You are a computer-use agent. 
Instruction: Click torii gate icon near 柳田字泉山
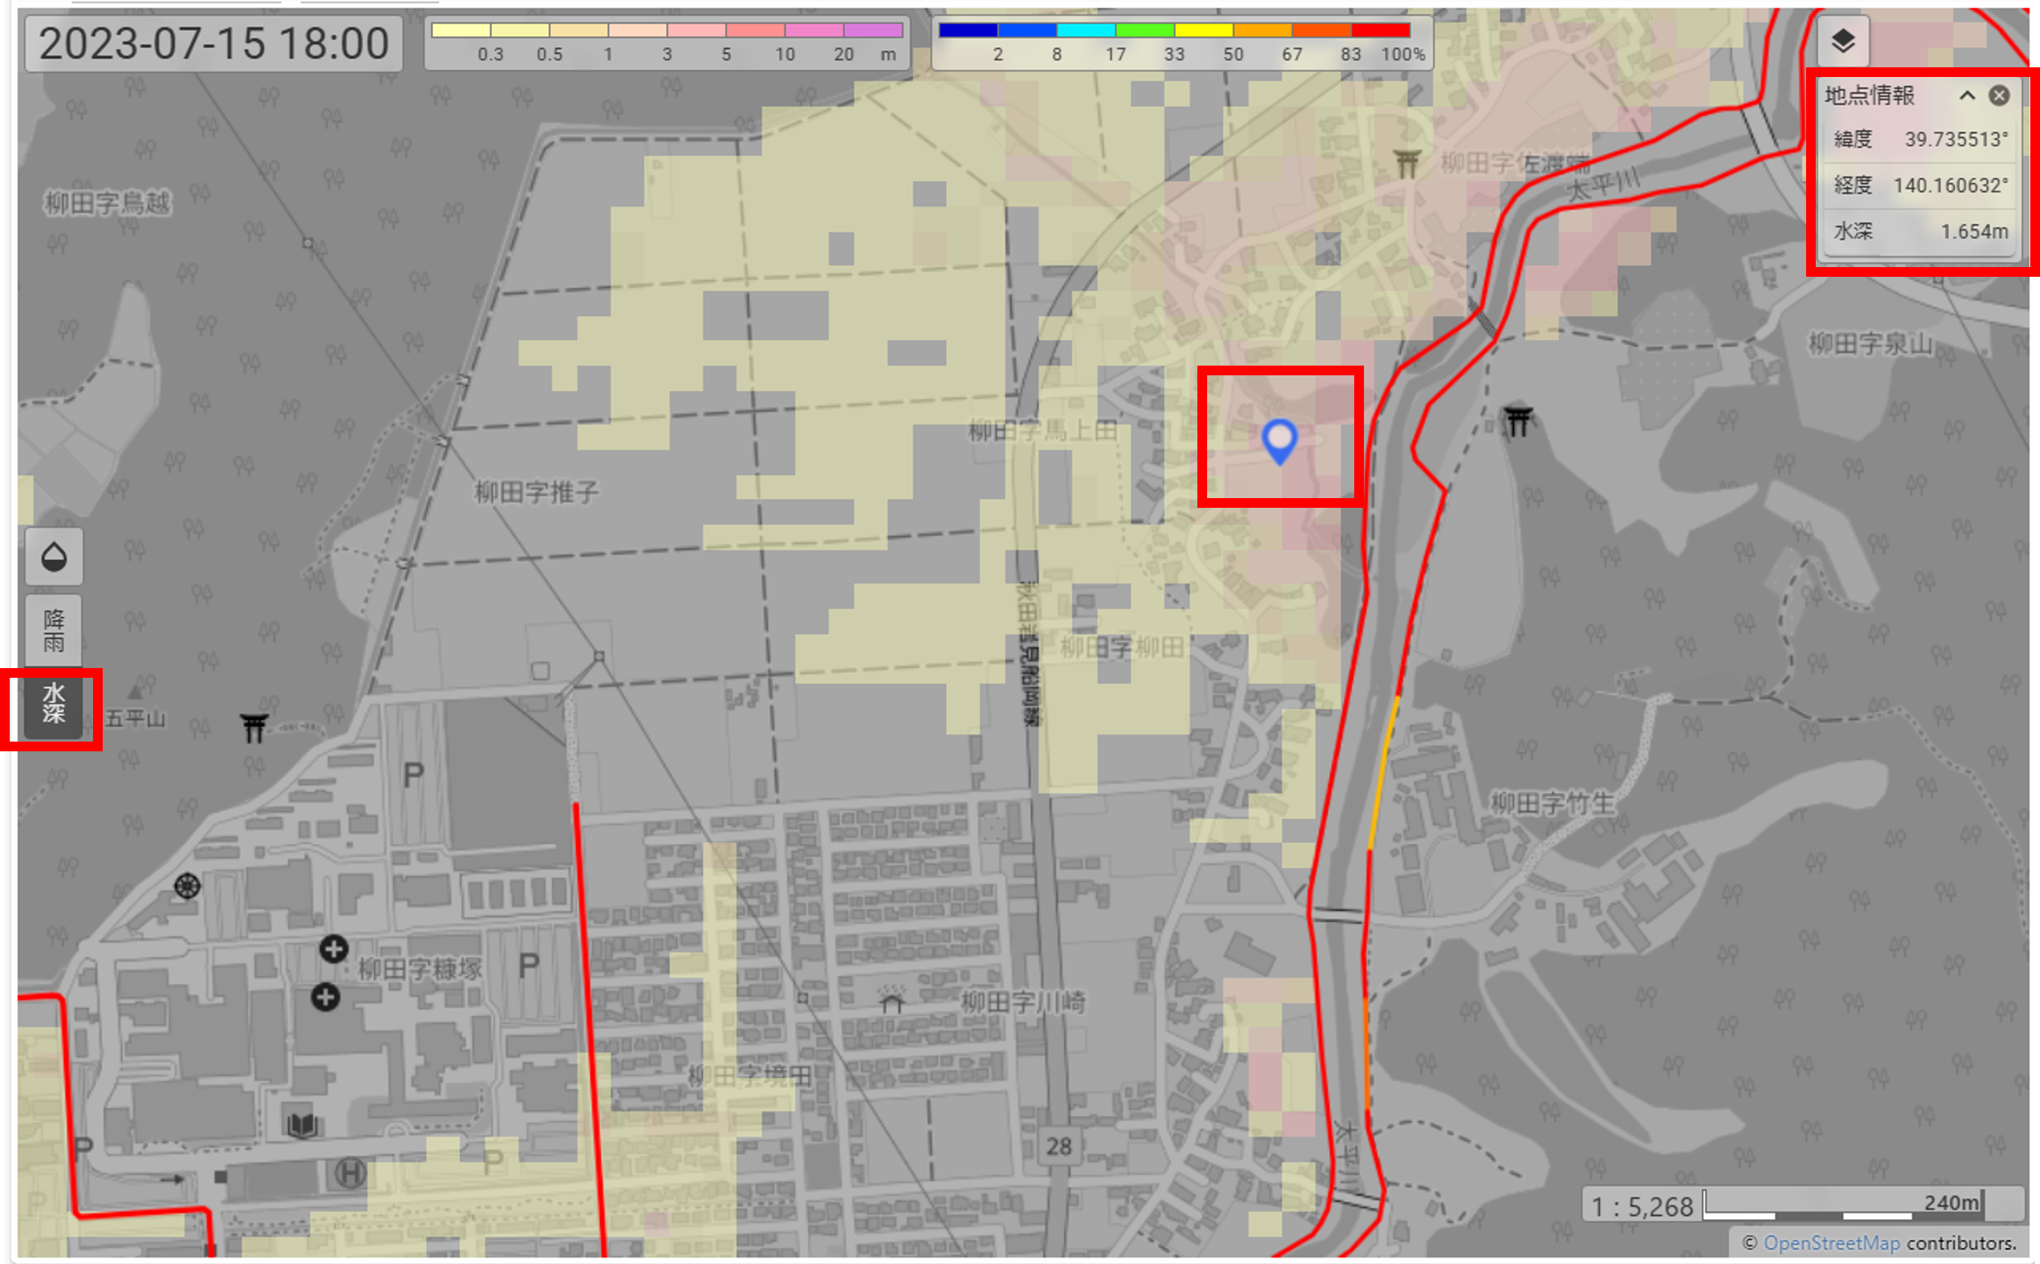[x=1517, y=420]
